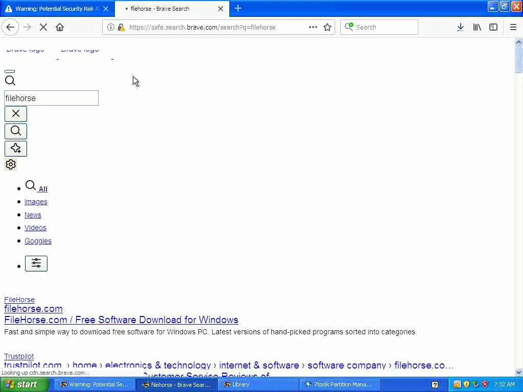Viewport: 523px width, 392px height.
Task: Open the home page with the house icon
Action: [60, 28]
